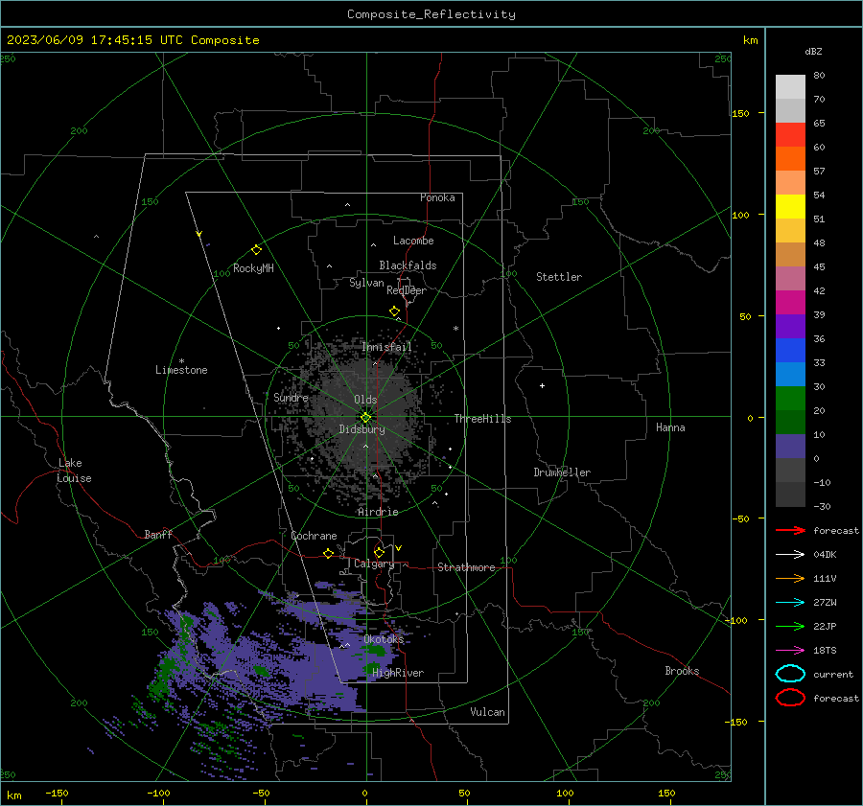The height and width of the screenshot is (806, 863).
Task: Click the Lacombe city label
Action: coord(413,241)
